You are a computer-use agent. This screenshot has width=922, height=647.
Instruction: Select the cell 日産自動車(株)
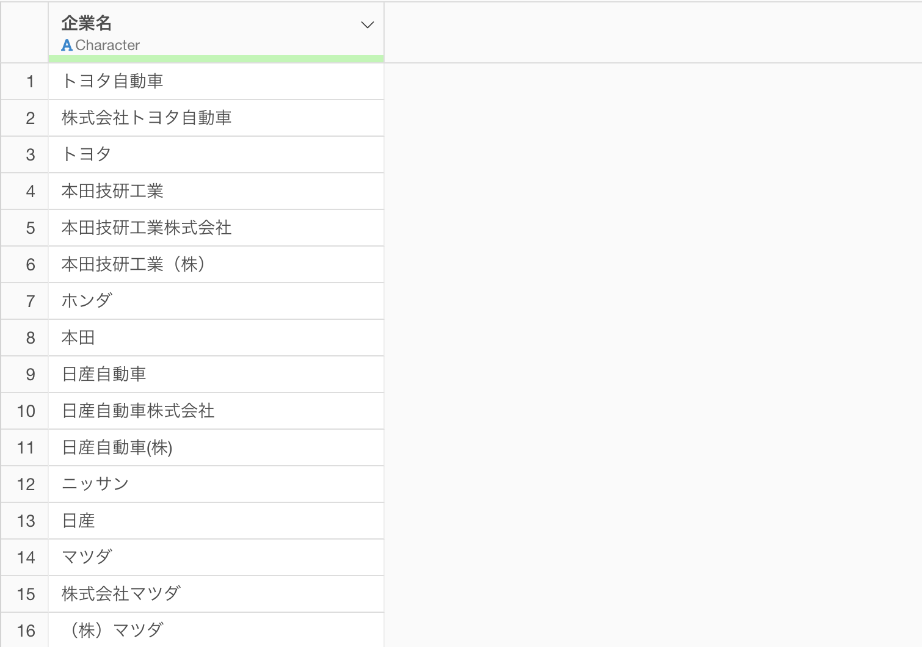coord(117,447)
